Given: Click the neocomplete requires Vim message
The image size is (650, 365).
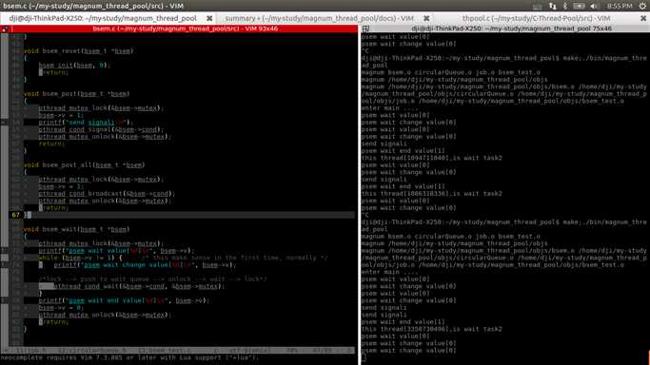Looking at the screenshot, I should [x=129, y=357].
